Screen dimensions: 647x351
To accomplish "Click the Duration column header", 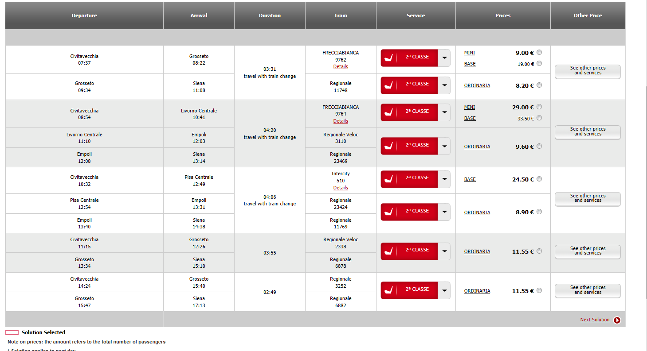I will coord(270,15).
